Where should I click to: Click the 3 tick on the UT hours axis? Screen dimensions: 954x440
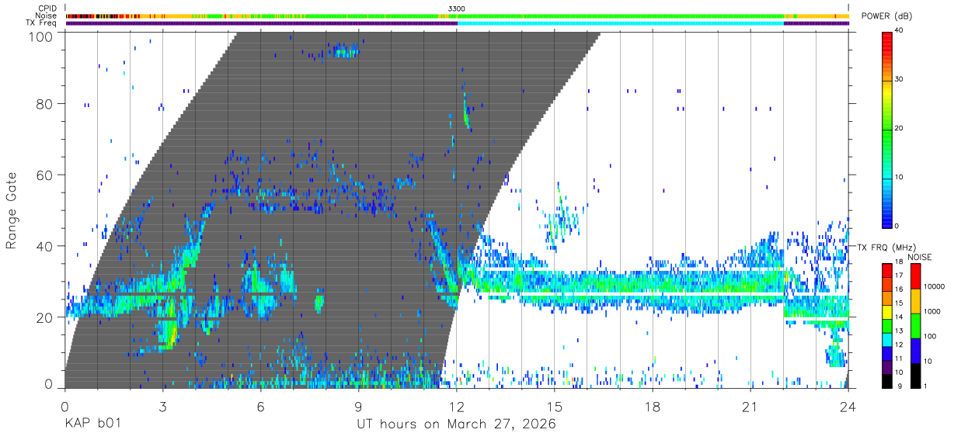click(162, 406)
